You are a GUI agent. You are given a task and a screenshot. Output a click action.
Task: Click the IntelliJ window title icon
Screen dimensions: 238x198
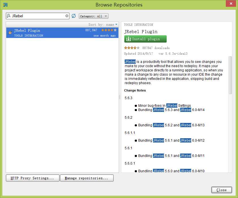point(5,5)
